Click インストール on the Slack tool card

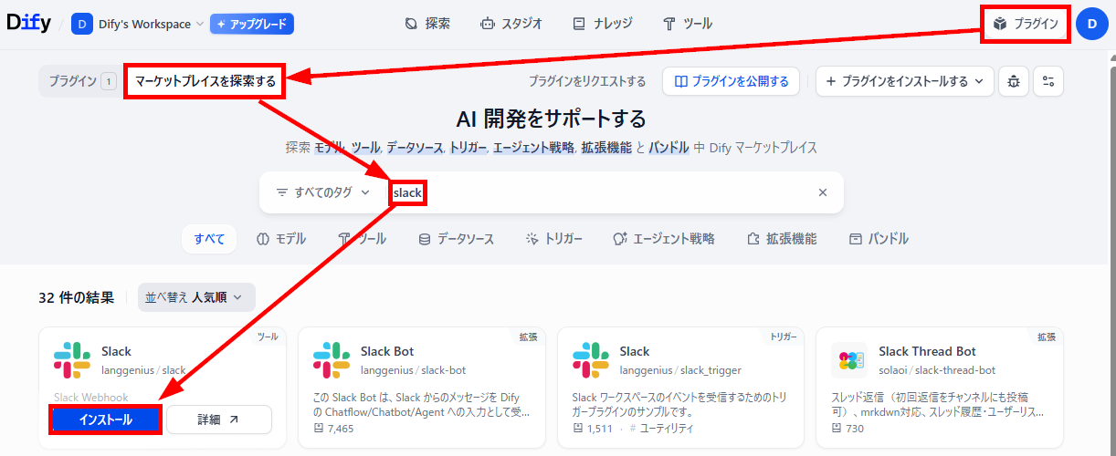pyautogui.click(x=105, y=420)
